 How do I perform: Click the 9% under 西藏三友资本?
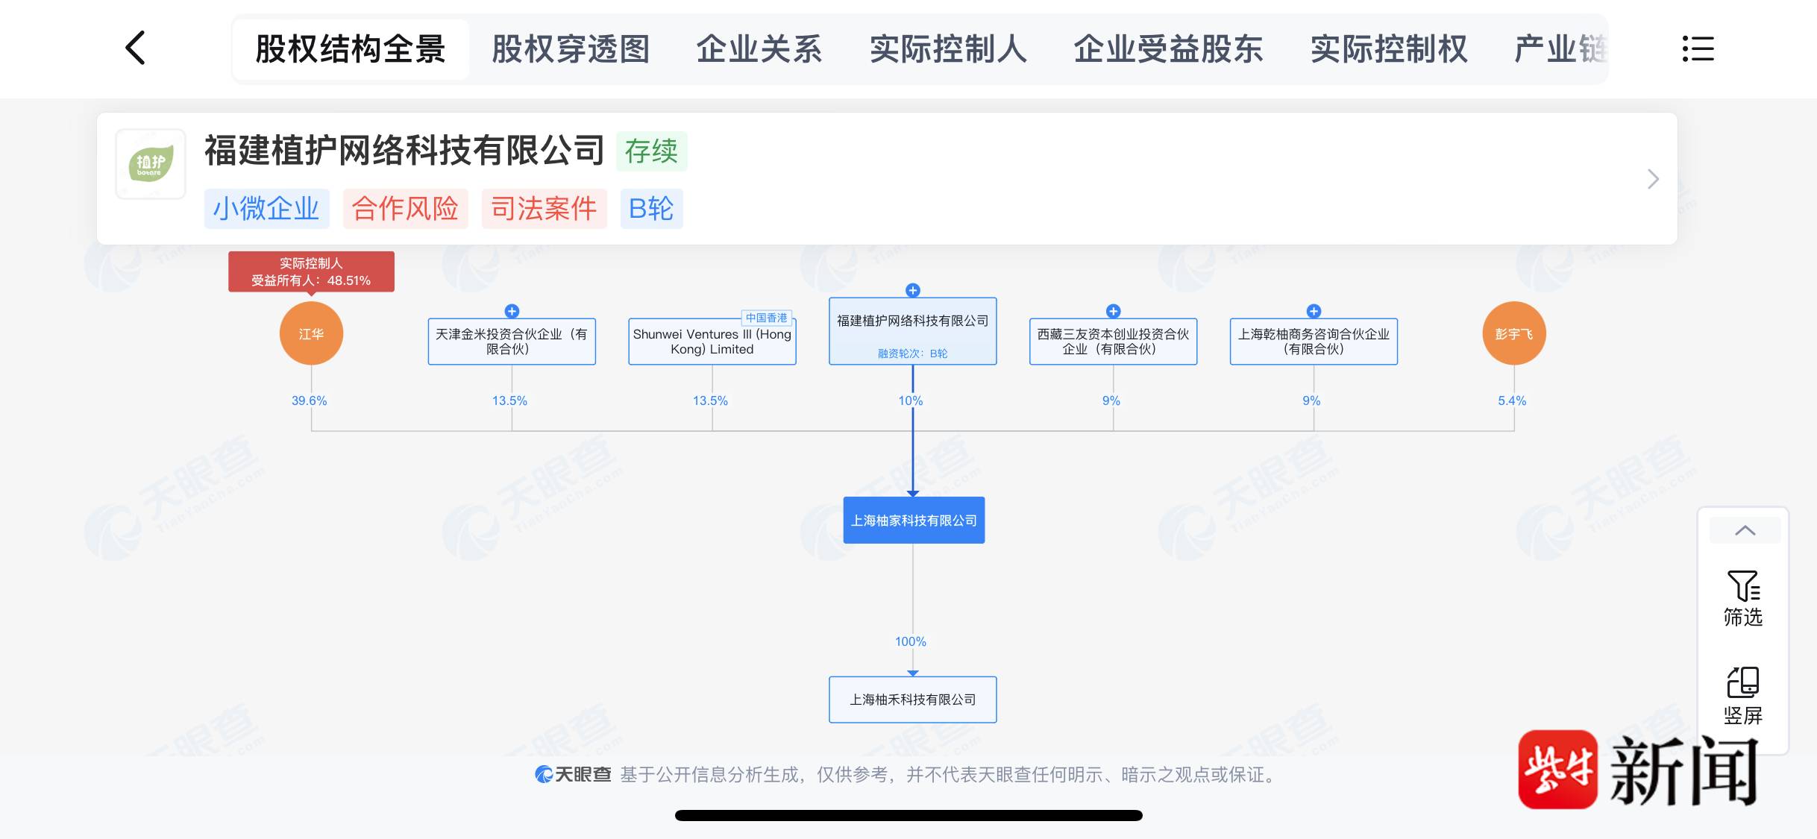point(1111,400)
